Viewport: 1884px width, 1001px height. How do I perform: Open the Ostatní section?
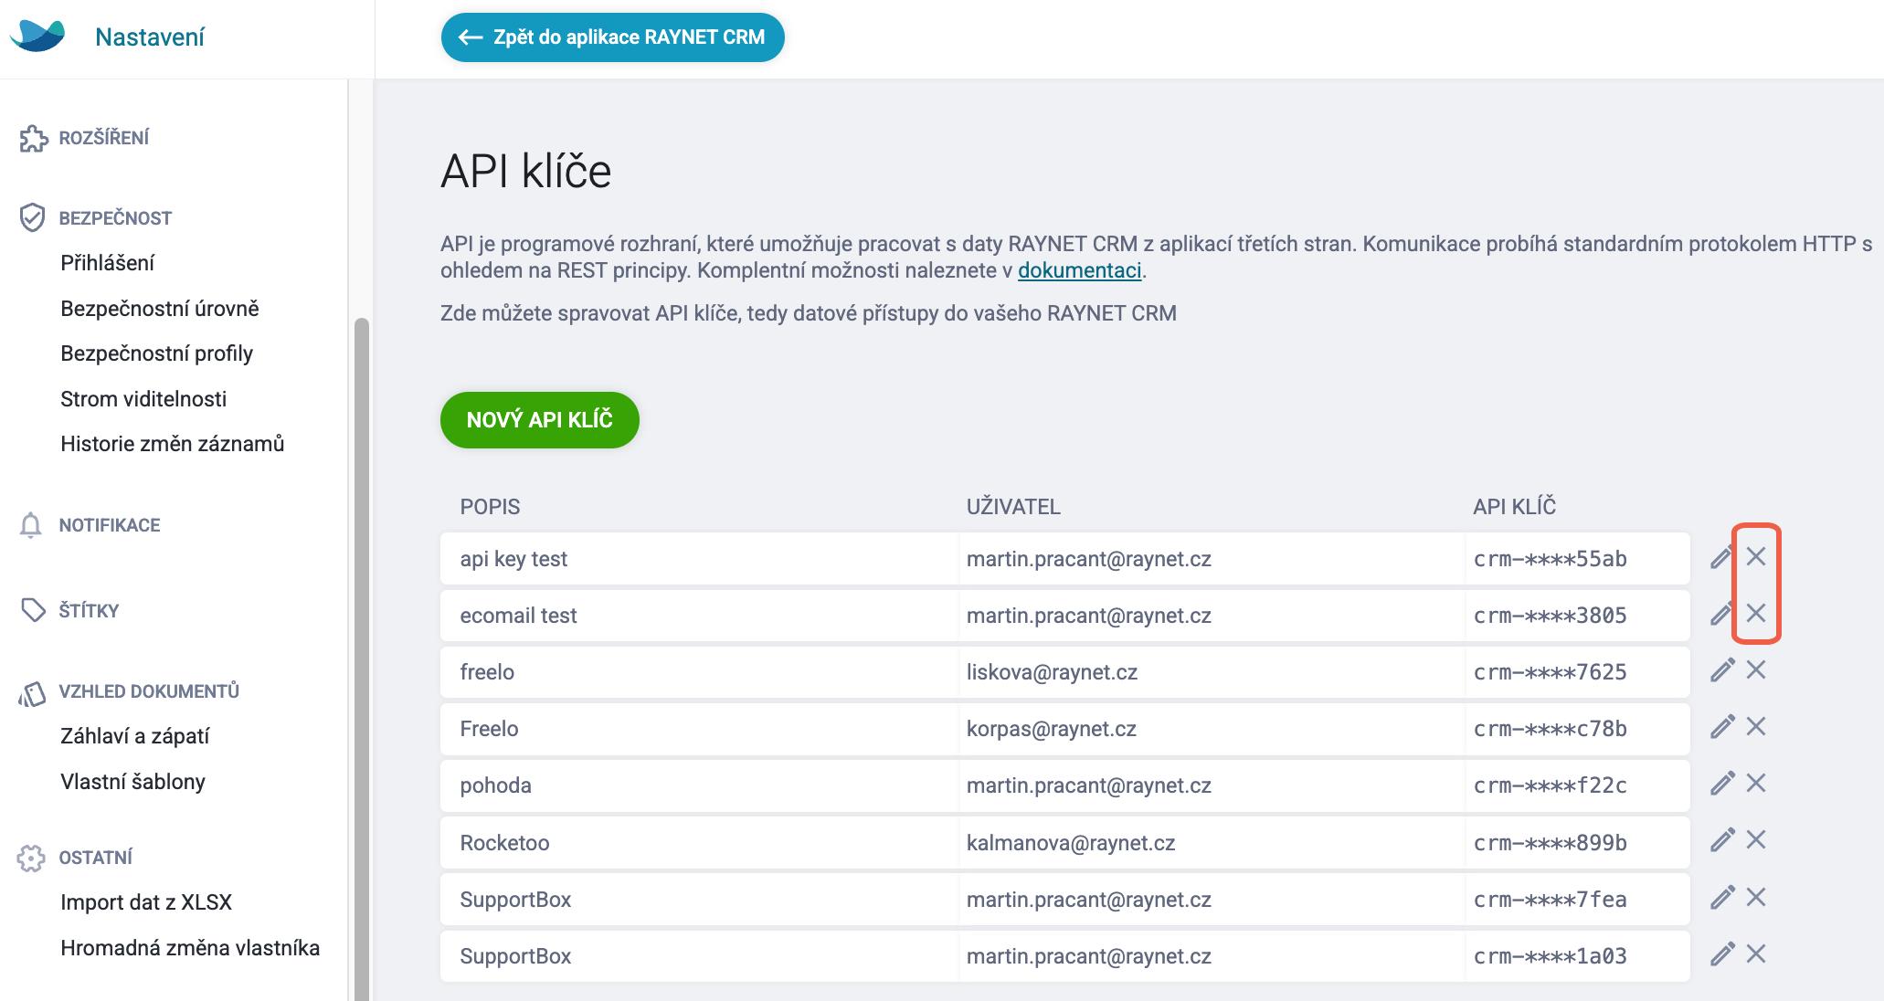(96, 858)
